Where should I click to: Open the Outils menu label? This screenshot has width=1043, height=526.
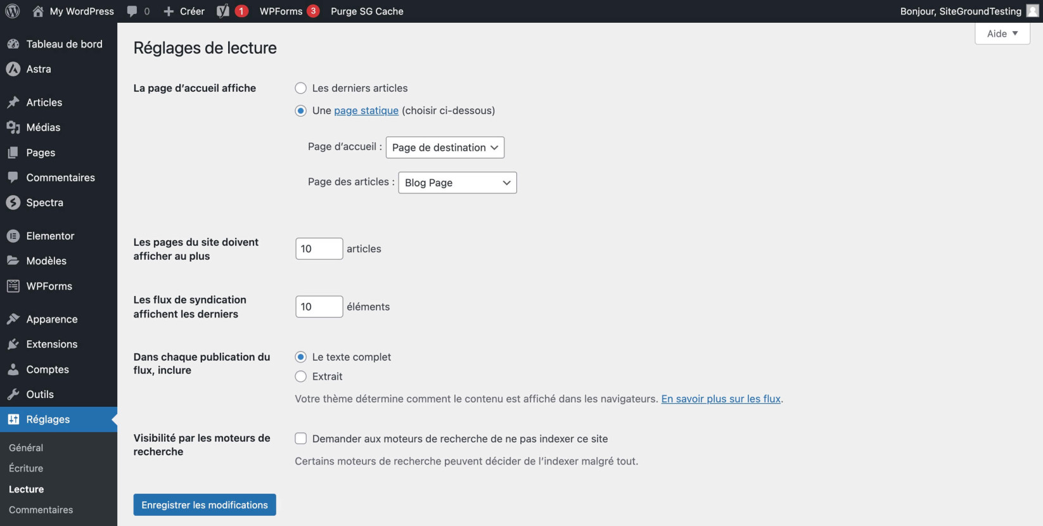pyautogui.click(x=40, y=394)
